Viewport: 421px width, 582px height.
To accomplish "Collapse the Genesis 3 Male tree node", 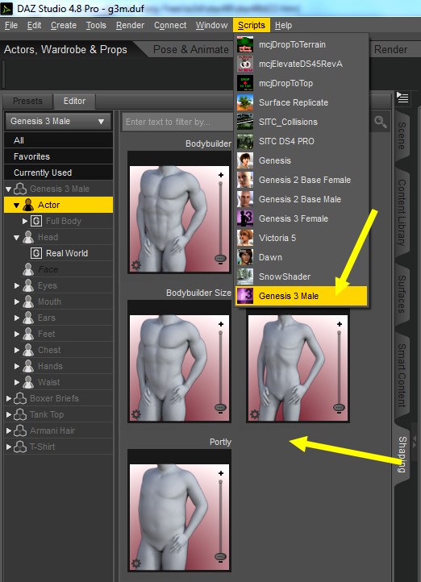I will (x=9, y=189).
